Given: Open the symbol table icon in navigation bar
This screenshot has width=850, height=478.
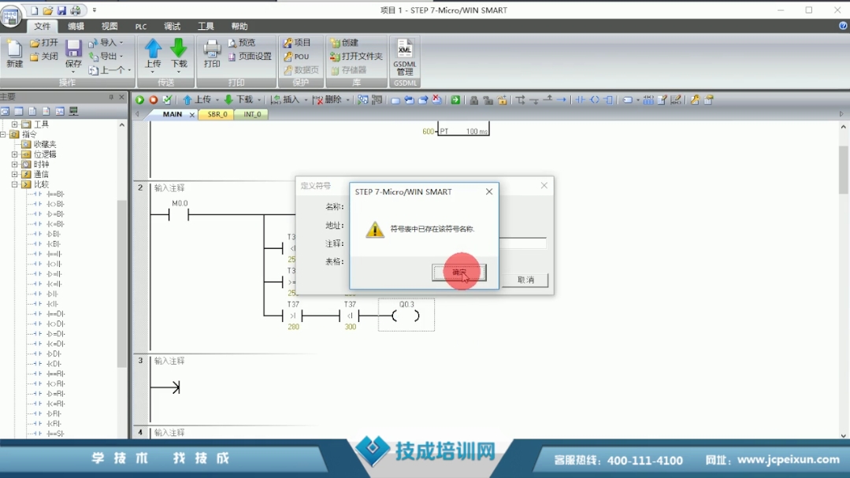Looking at the screenshot, I should (x=5, y=111).
